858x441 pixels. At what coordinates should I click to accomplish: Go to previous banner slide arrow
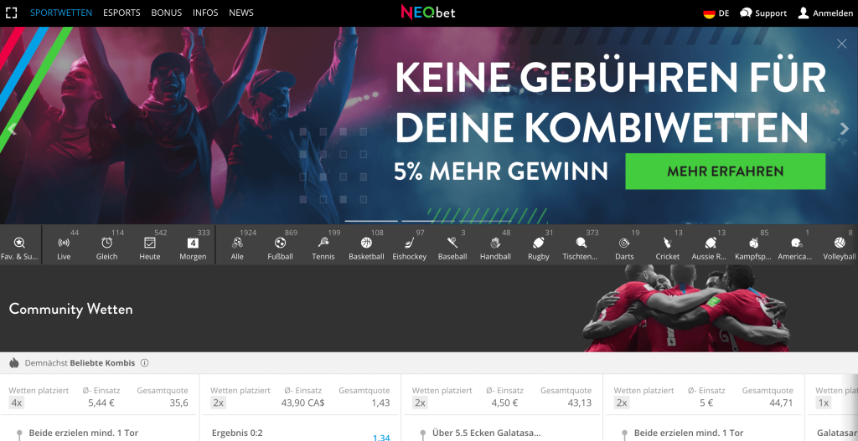coord(13,129)
